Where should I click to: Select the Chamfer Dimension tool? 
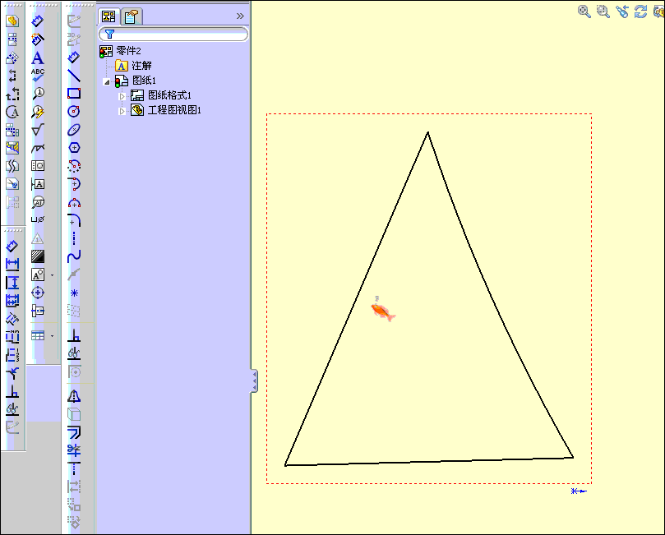(12, 373)
